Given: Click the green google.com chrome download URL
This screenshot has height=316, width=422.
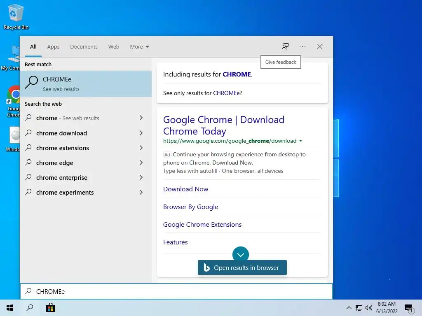Looking at the screenshot, I should 230,141.
